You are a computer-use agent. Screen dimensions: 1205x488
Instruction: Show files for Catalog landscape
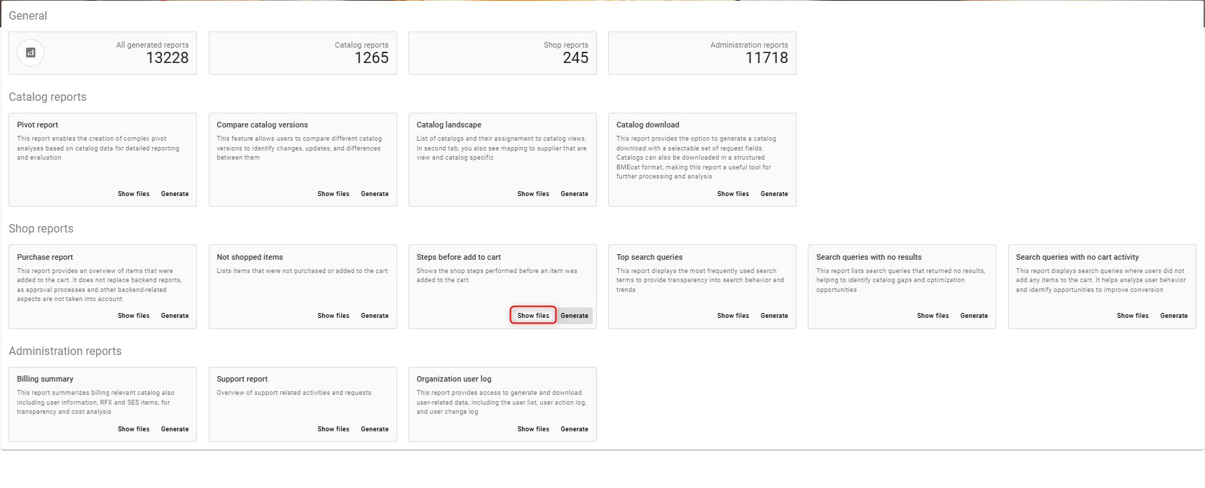(x=533, y=194)
